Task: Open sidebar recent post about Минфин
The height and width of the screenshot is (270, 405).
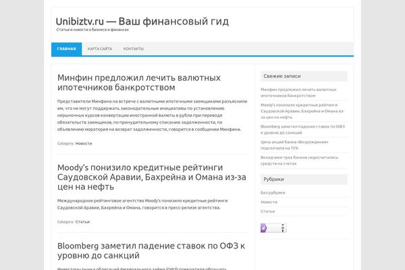Action: pyautogui.click(x=298, y=92)
